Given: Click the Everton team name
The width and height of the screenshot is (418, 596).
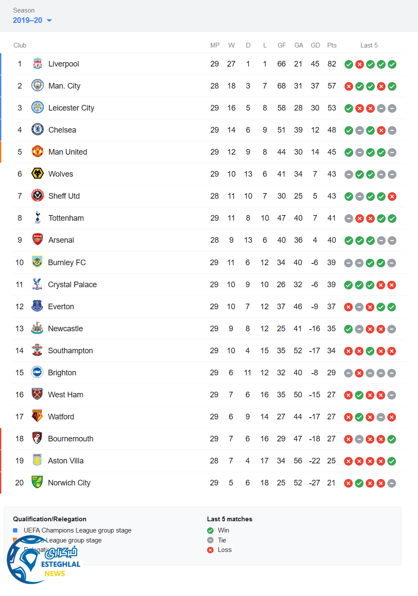Looking at the screenshot, I should 61,307.
